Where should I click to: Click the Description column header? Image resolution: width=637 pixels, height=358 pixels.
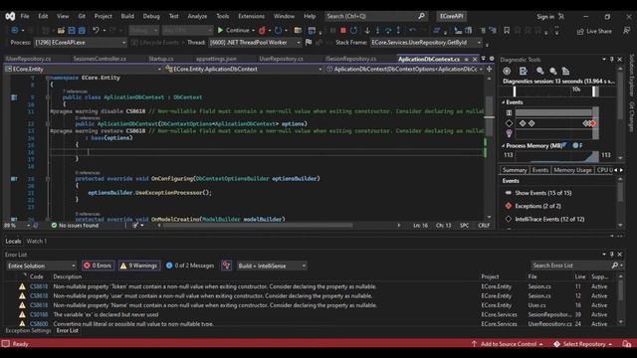point(68,276)
